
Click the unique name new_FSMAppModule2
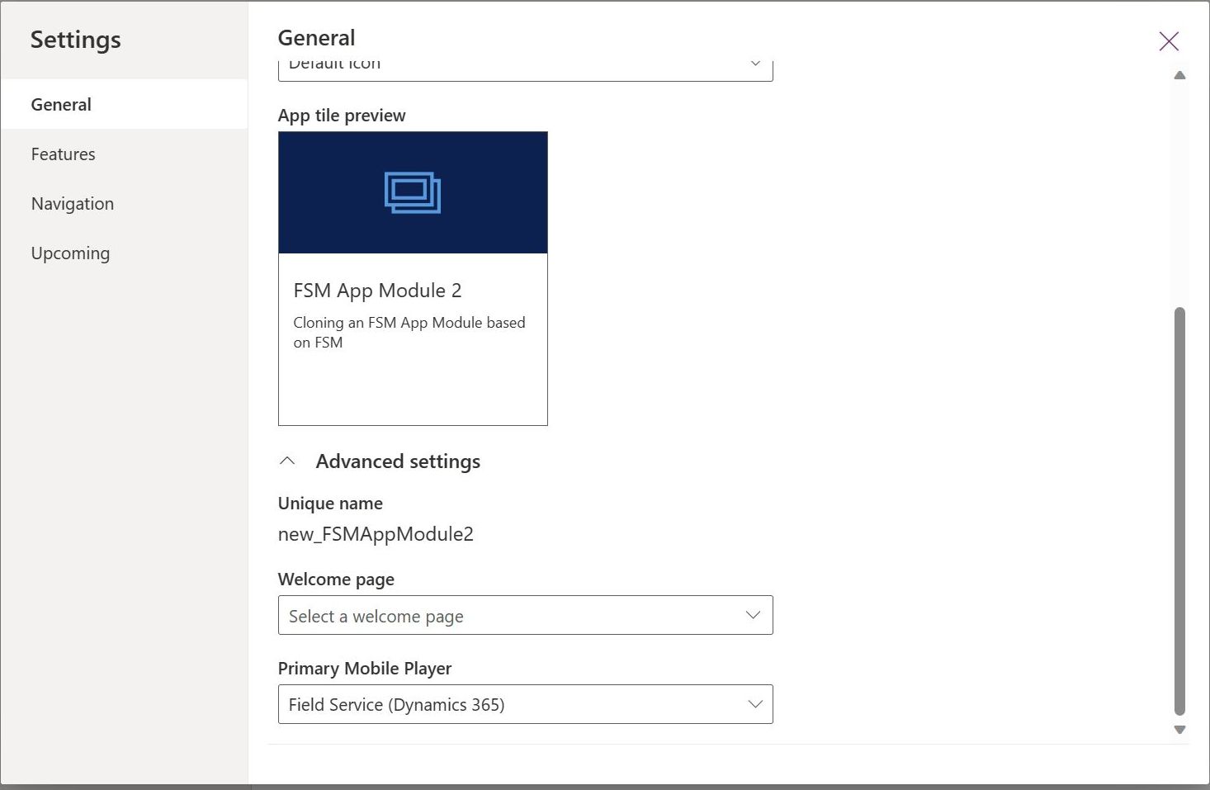click(376, 534)
